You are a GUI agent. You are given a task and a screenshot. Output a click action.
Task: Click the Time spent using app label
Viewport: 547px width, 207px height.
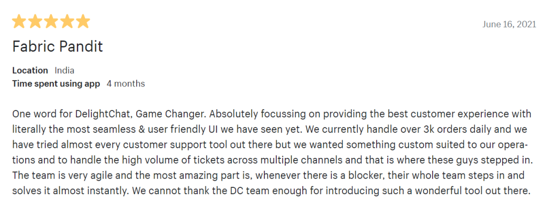click(56, 84)
